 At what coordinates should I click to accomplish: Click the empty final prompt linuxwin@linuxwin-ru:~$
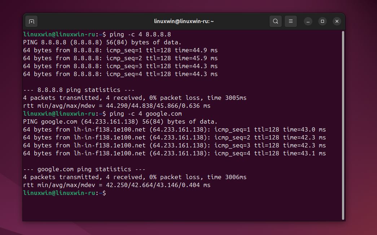65,193
